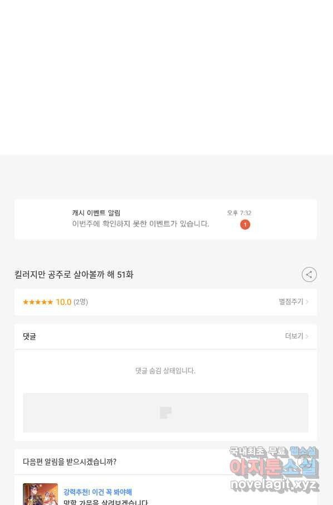Viewport: 333px width, 505px height.
Task: Click the 다음편 알림을 받으시겠습니까? prompt
Action: 70,462
